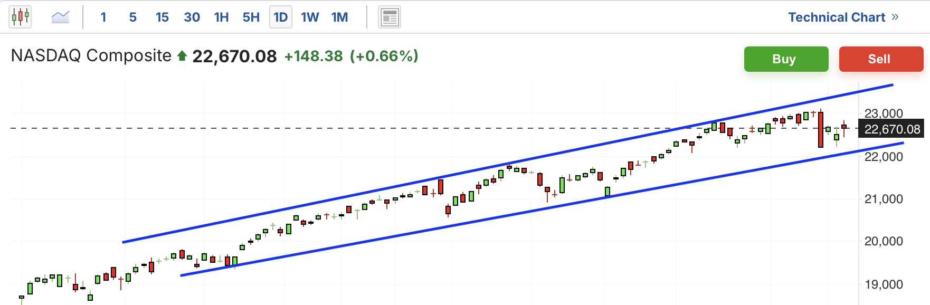The width and height of the screenshot is (930, 305).
Task: Click the 20,000 axis label
Action: 884,241
